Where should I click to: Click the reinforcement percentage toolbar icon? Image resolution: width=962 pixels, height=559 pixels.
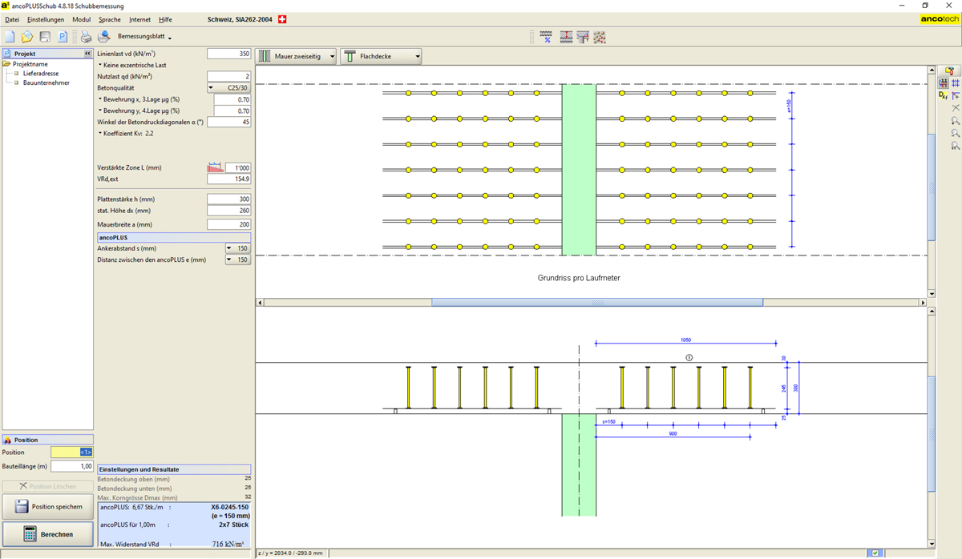tap(546, 37)
